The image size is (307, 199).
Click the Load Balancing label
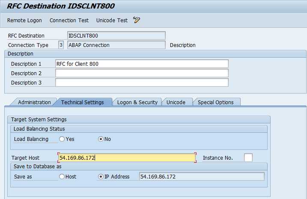(31, 139)
